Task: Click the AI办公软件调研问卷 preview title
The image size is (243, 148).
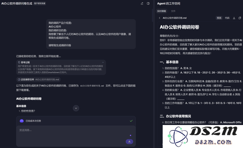Action: [x=180, y=27]
